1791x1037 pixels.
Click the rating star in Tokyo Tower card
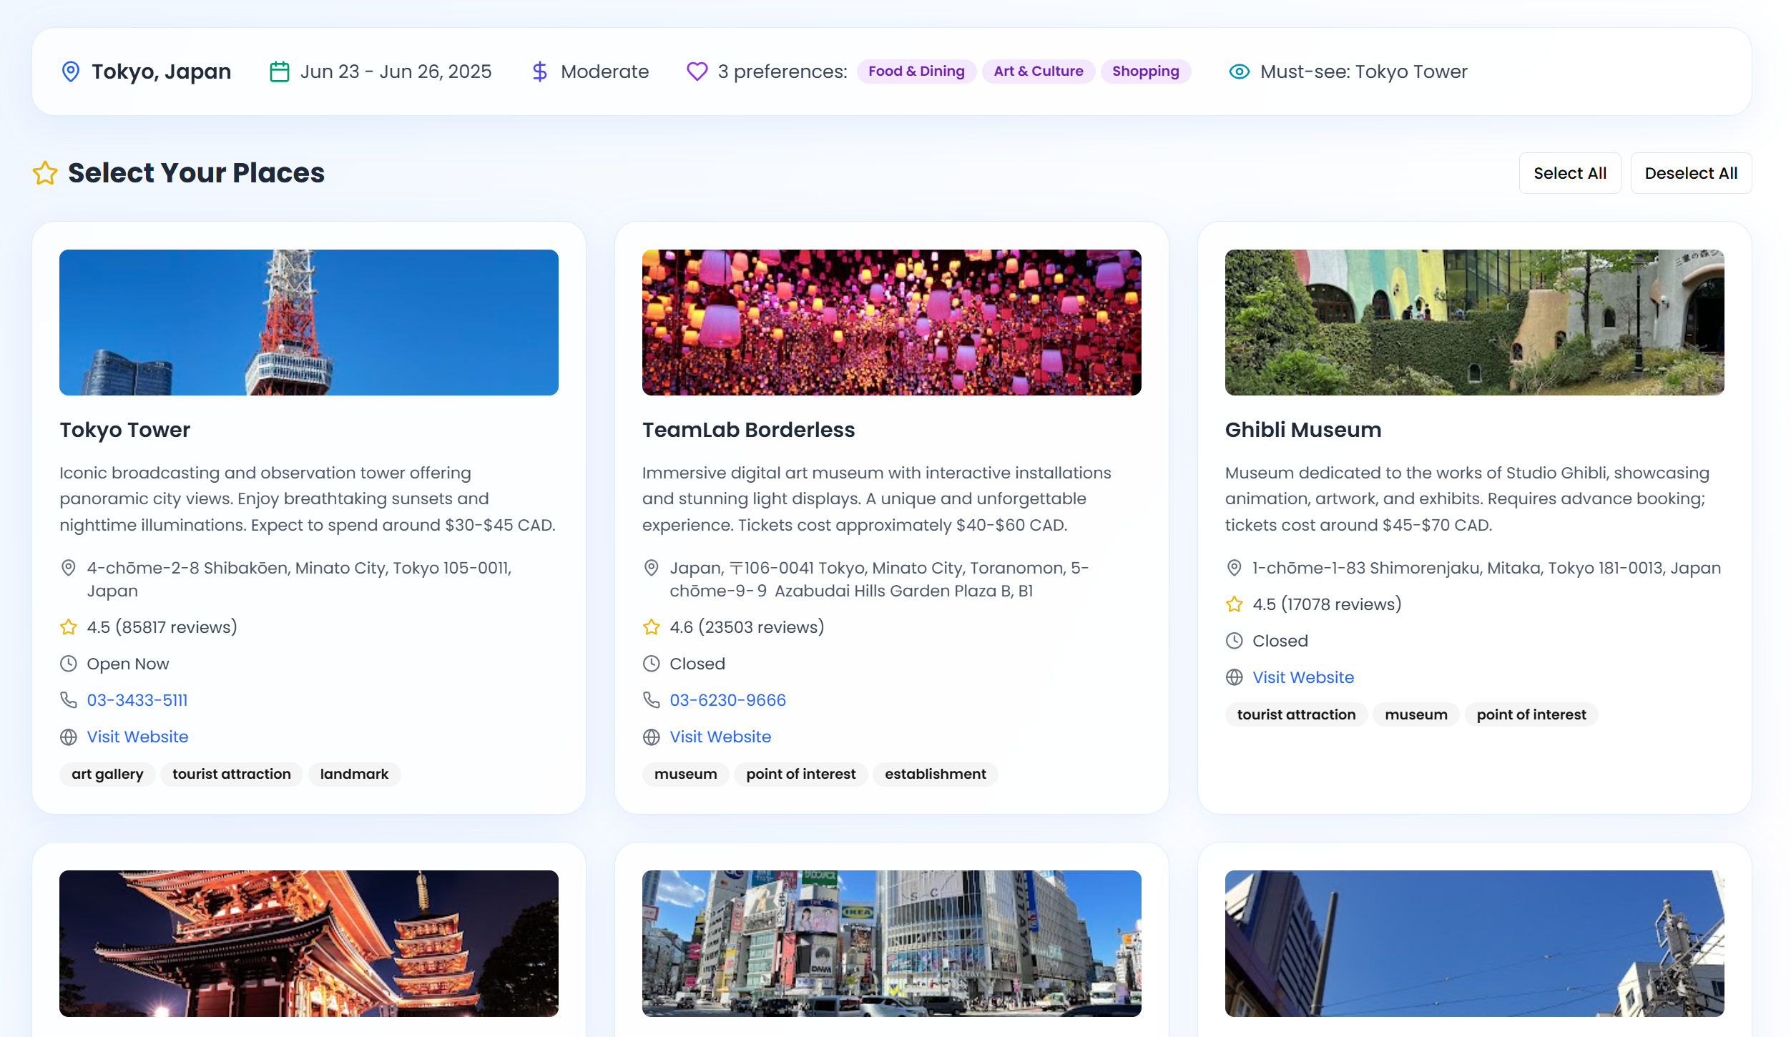[69, 627]
